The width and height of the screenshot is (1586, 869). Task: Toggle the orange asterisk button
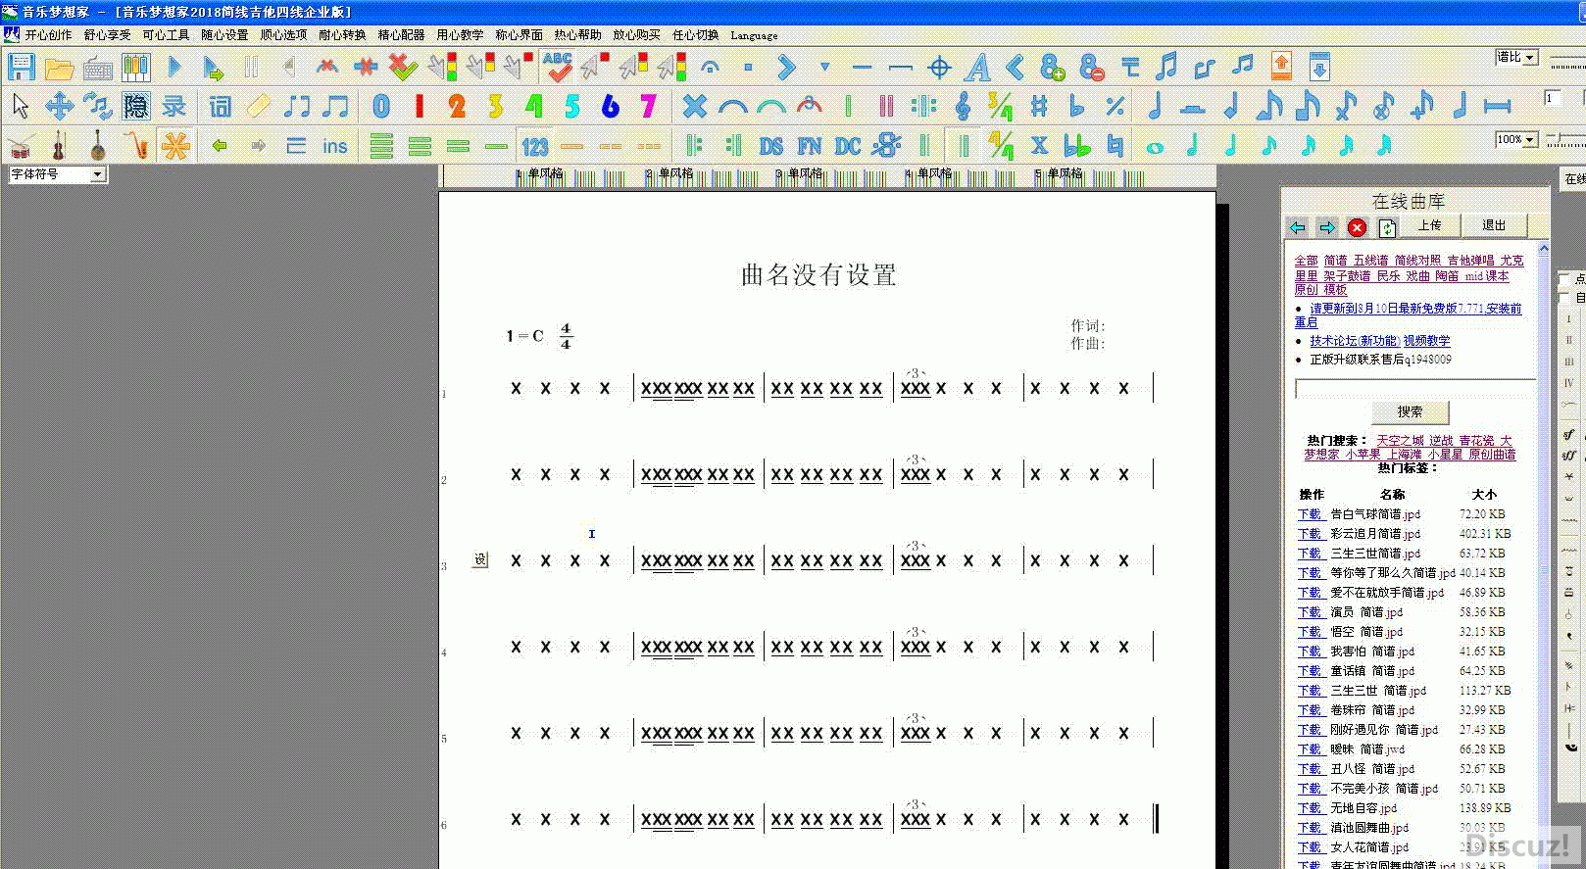(x=175, y=146)
